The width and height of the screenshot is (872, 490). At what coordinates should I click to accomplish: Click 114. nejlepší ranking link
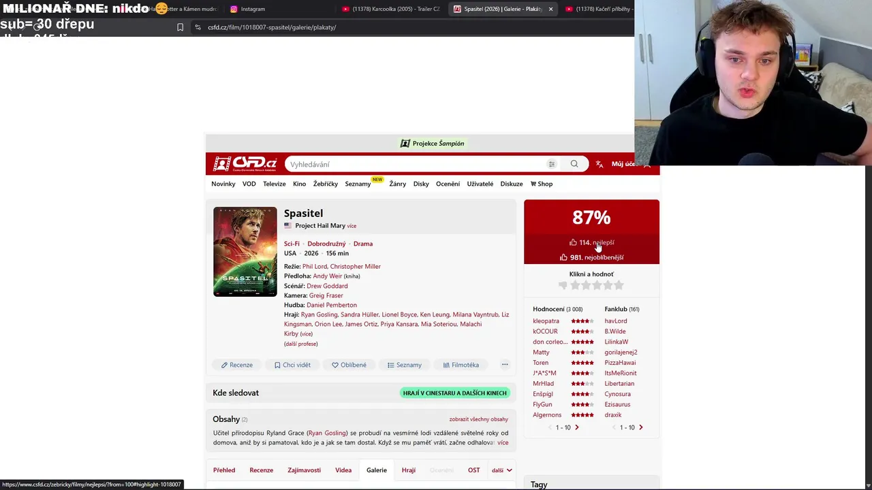point(592,242)
